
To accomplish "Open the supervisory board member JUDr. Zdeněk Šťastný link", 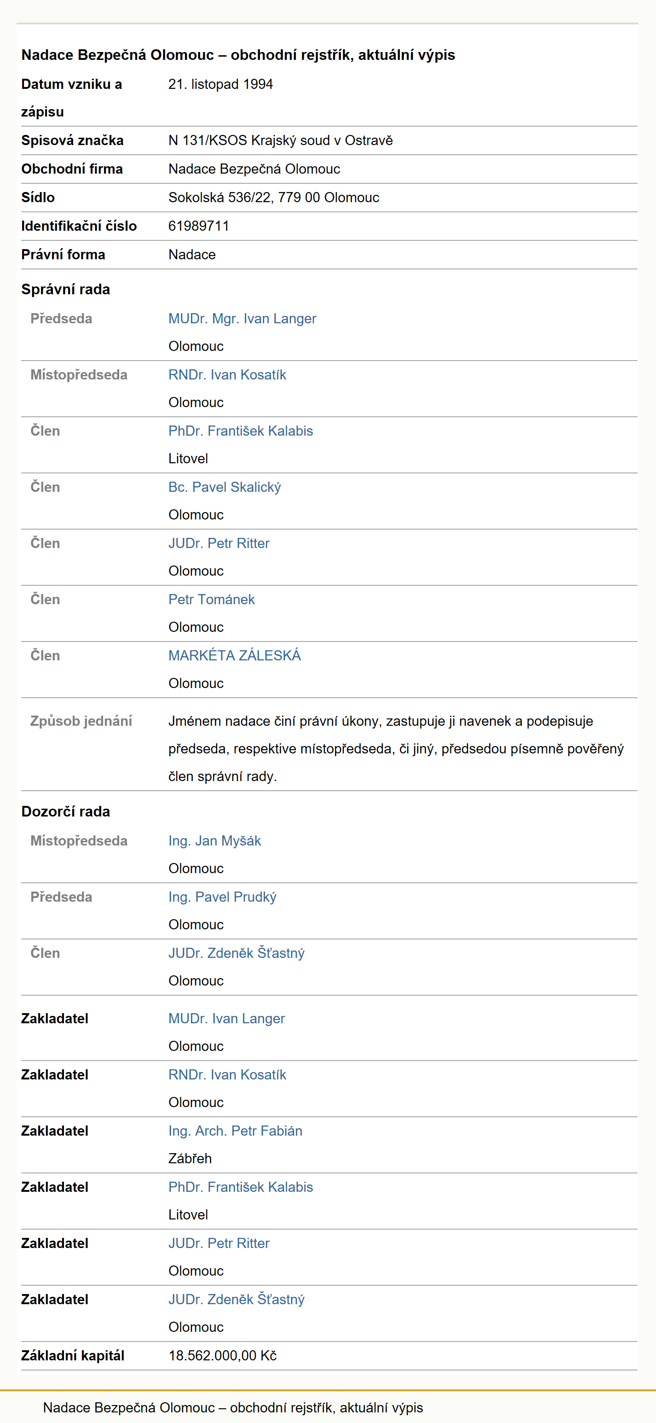I will coord(236,953).
